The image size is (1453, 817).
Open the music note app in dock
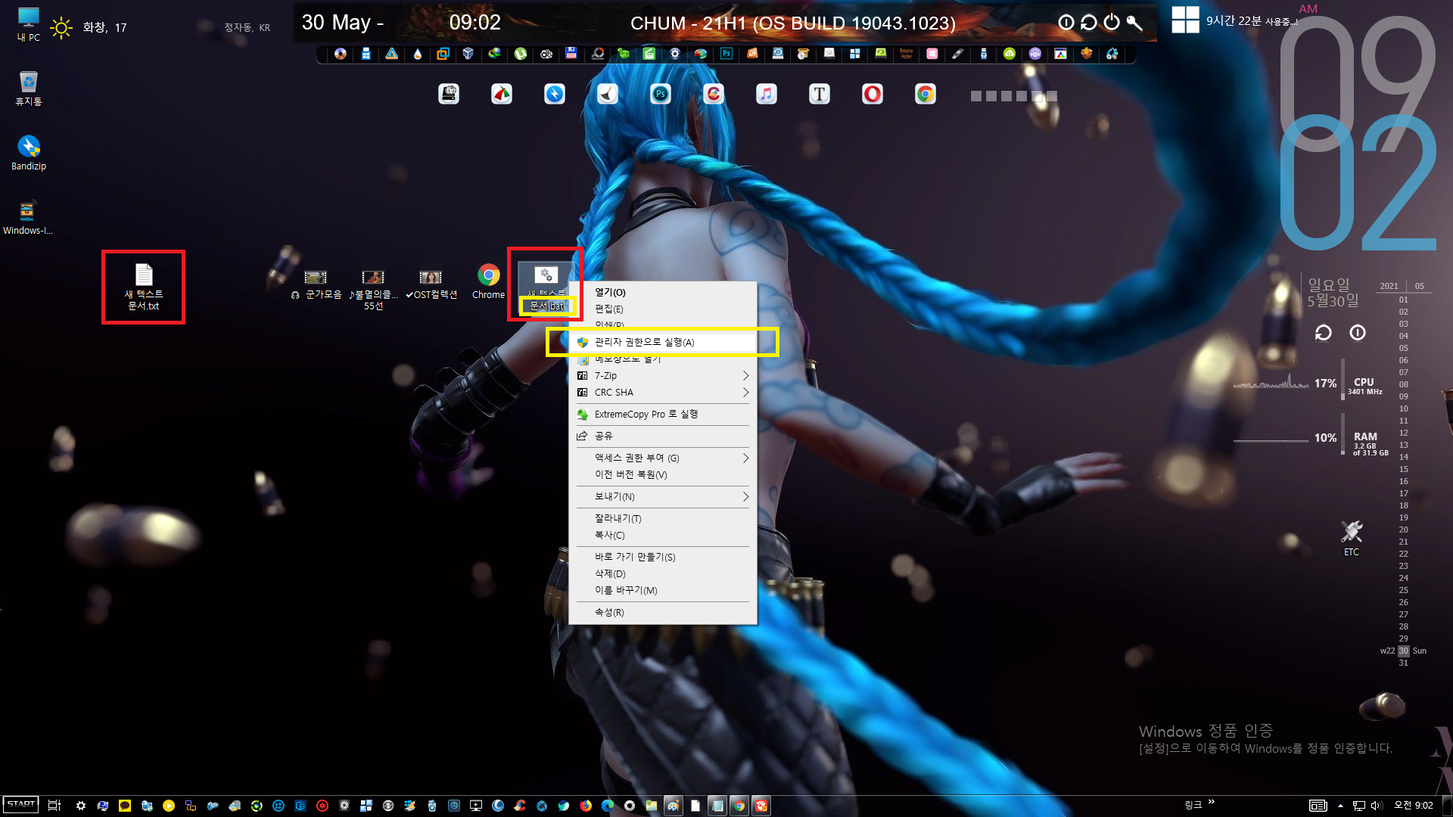coord(767,94)
